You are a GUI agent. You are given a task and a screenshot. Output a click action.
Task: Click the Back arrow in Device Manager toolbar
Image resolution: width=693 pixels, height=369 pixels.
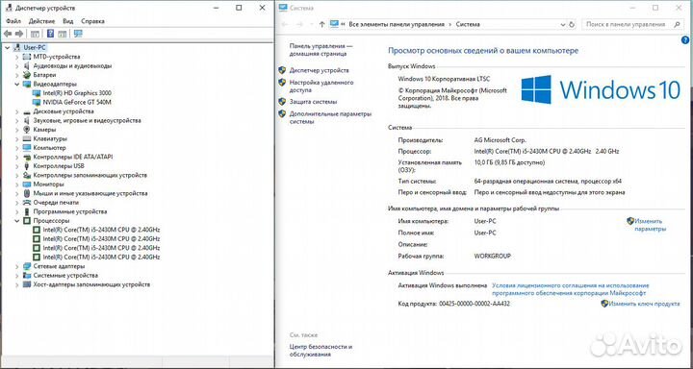8,34
